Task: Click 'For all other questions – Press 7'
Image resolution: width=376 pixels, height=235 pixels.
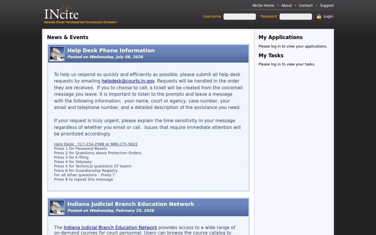Action: (84, 175)
